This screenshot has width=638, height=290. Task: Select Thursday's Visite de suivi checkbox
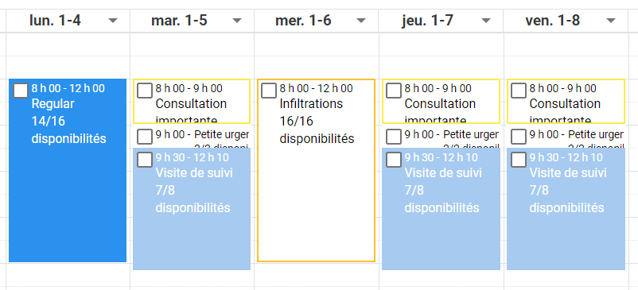(394, 160)
